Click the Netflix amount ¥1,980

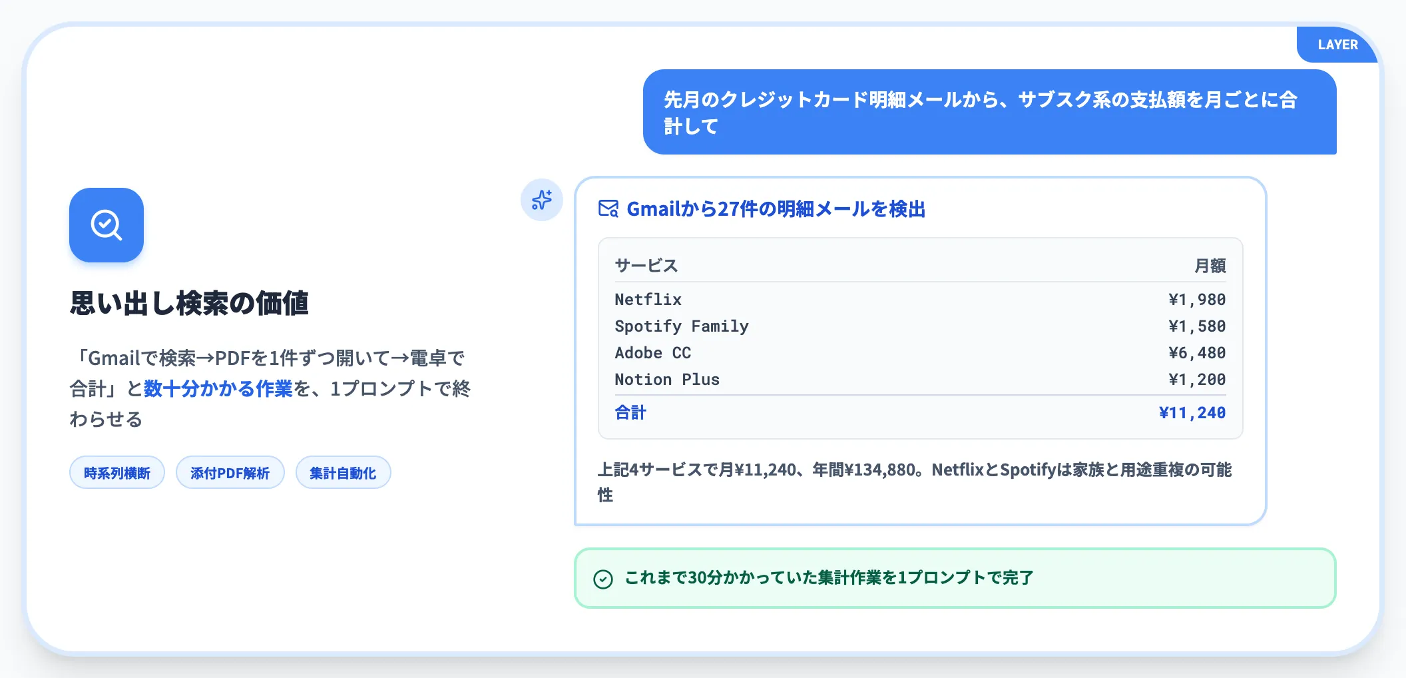(x=1197, y=299)
